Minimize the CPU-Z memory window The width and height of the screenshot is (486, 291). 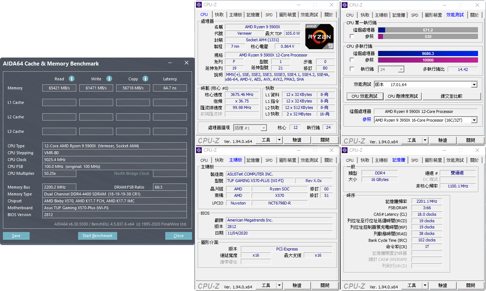[444, 150]
